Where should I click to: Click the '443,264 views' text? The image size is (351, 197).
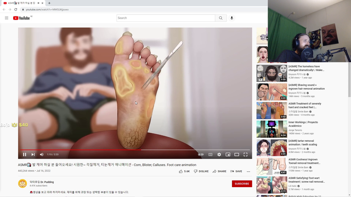click(26, 171)
